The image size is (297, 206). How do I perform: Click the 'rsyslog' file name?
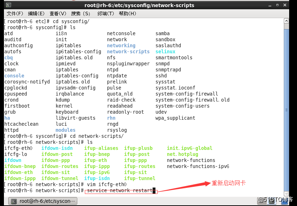click(x=117, y=130)
